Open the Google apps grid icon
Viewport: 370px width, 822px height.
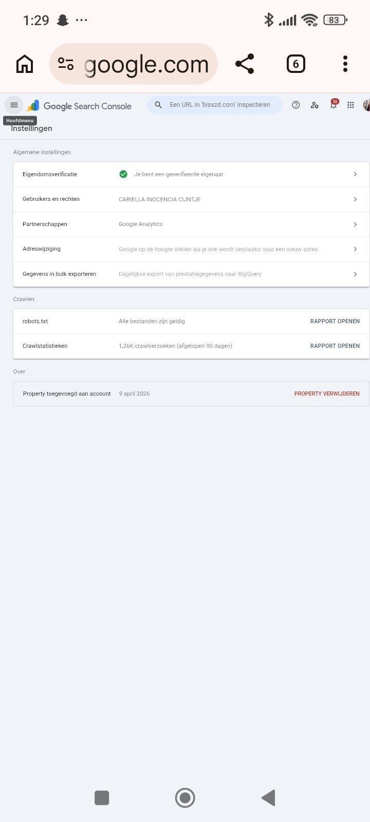point(350,105)
